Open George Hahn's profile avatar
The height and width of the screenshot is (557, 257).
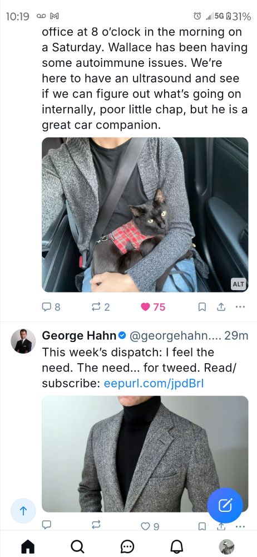coord(23,341)
